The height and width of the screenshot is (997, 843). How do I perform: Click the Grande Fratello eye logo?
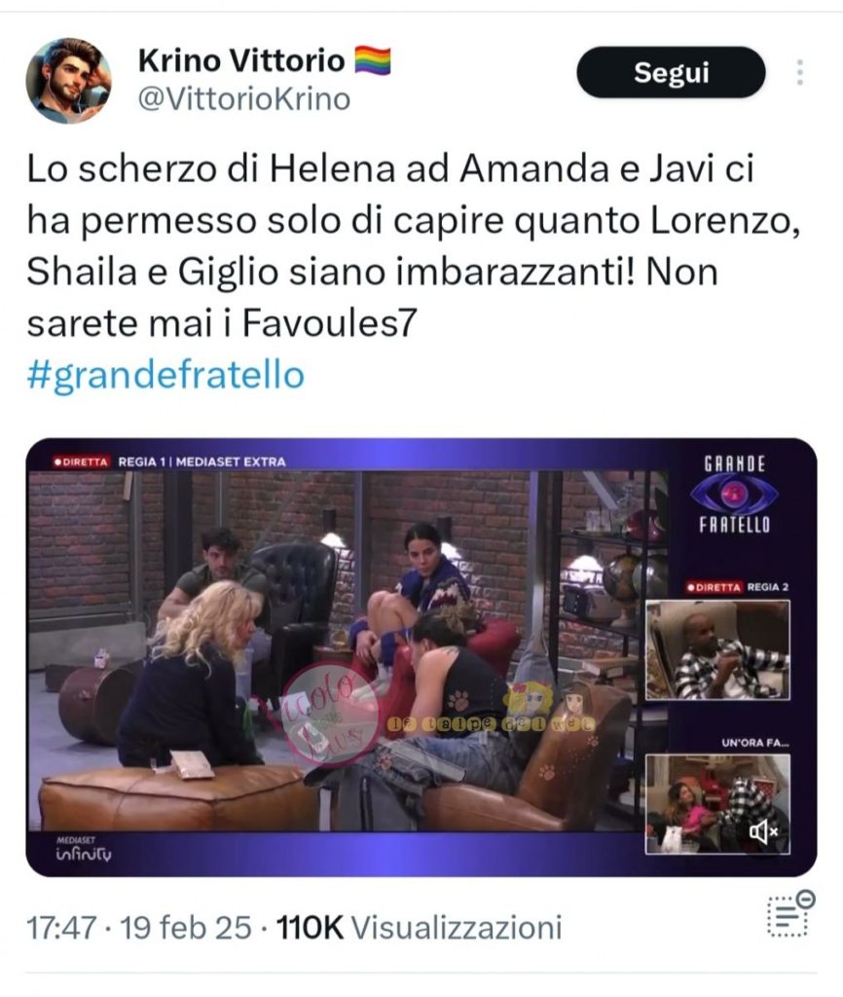[x=734, y=494]
